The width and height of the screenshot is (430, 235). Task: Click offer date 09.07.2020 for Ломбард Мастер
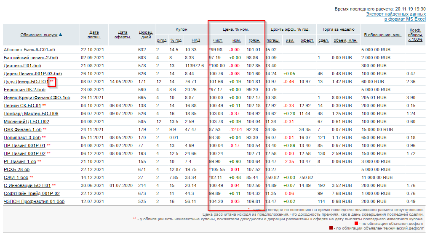click(121, 114)
